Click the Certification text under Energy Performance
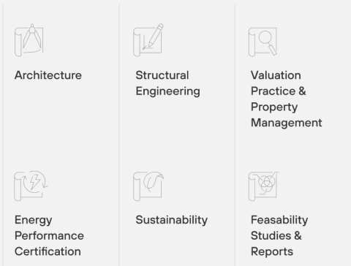The height and width of the screenshot is (266, 351). (x=48, y=251)
